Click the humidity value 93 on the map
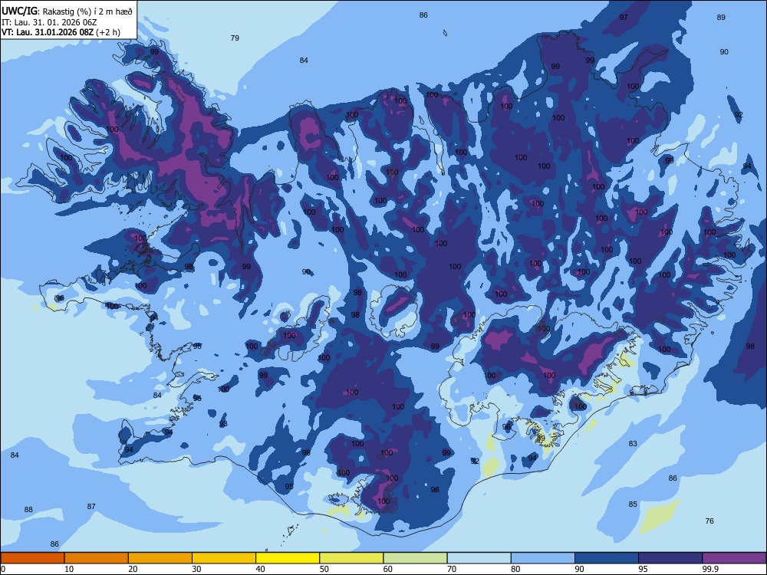767x575 pixels. click(x=223, y=424)
